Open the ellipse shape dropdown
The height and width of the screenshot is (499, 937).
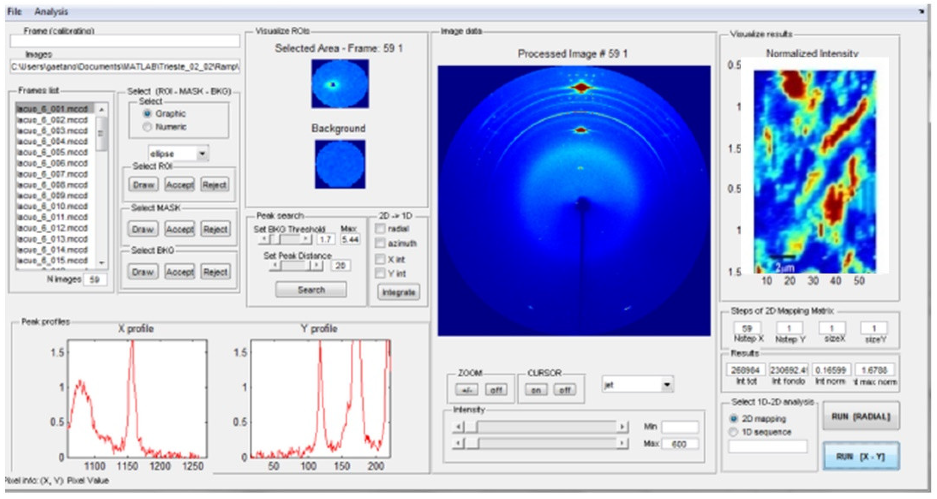click(179, 153)
